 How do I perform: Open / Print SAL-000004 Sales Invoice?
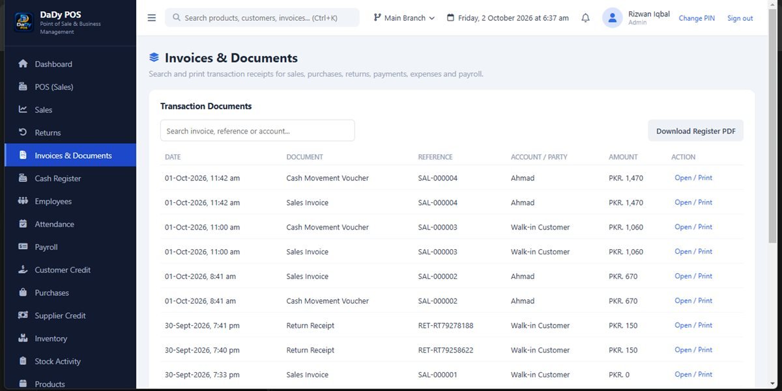pos(693,202)
